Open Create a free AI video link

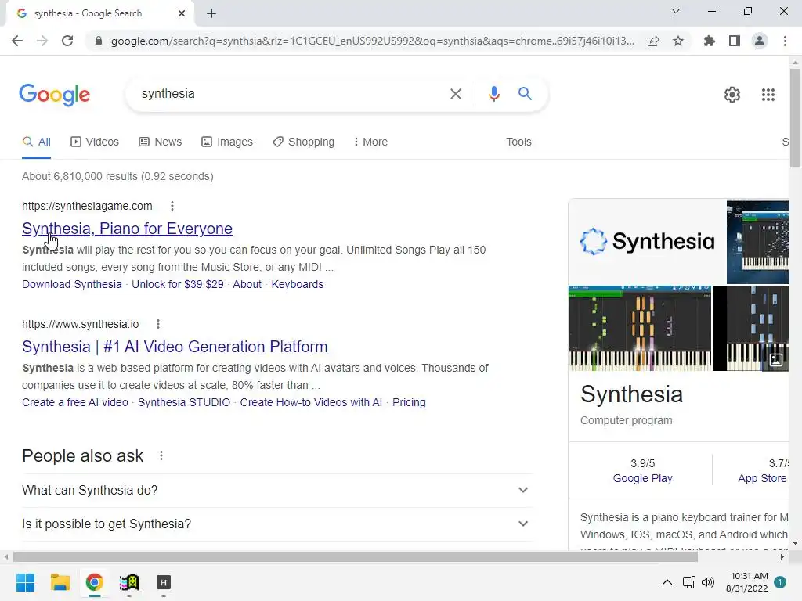[x=74, y=402]
